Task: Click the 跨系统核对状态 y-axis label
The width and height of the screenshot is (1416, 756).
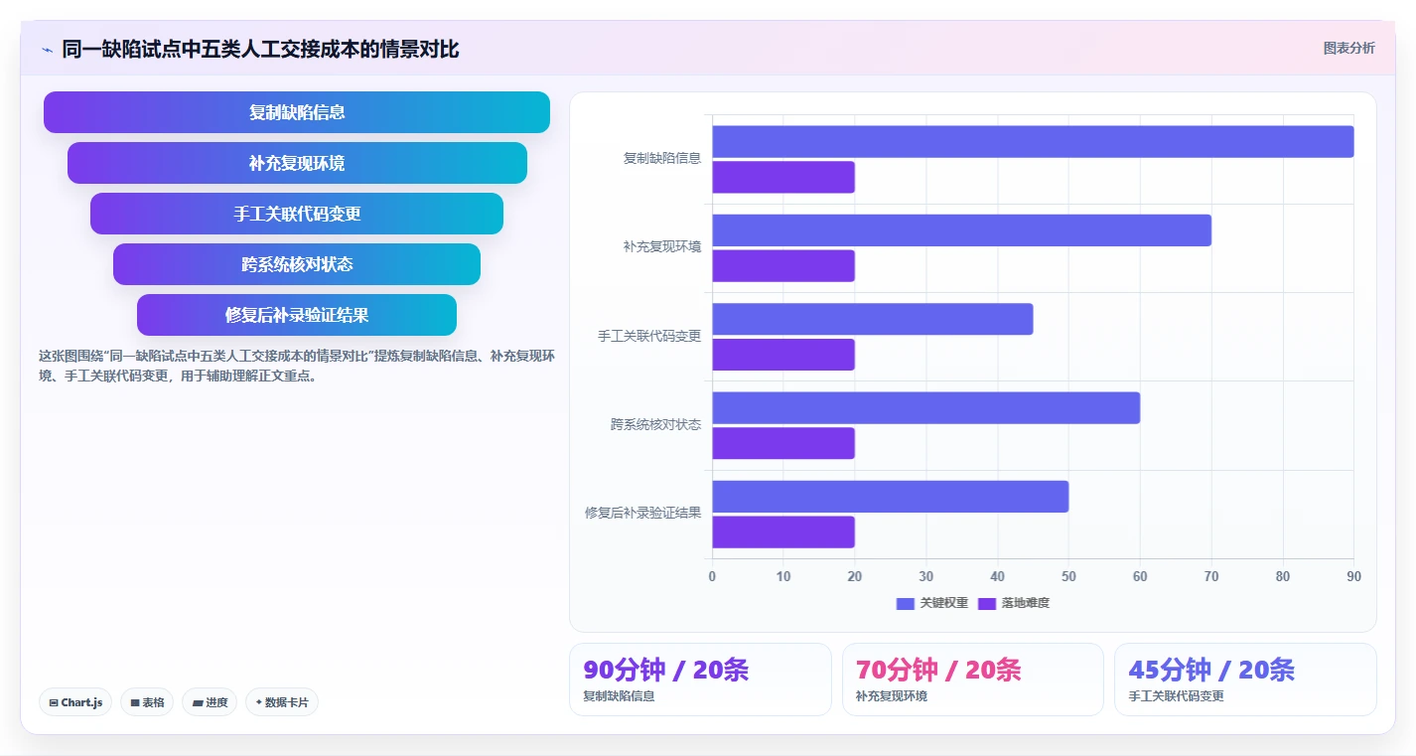Action: click(x=655, y=424)
